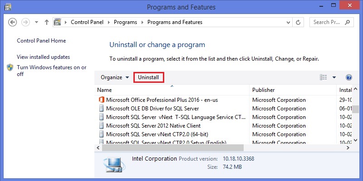Click the search magnifier icon
The height and width of the screenshot is (181, 363).
click(347, 22)
